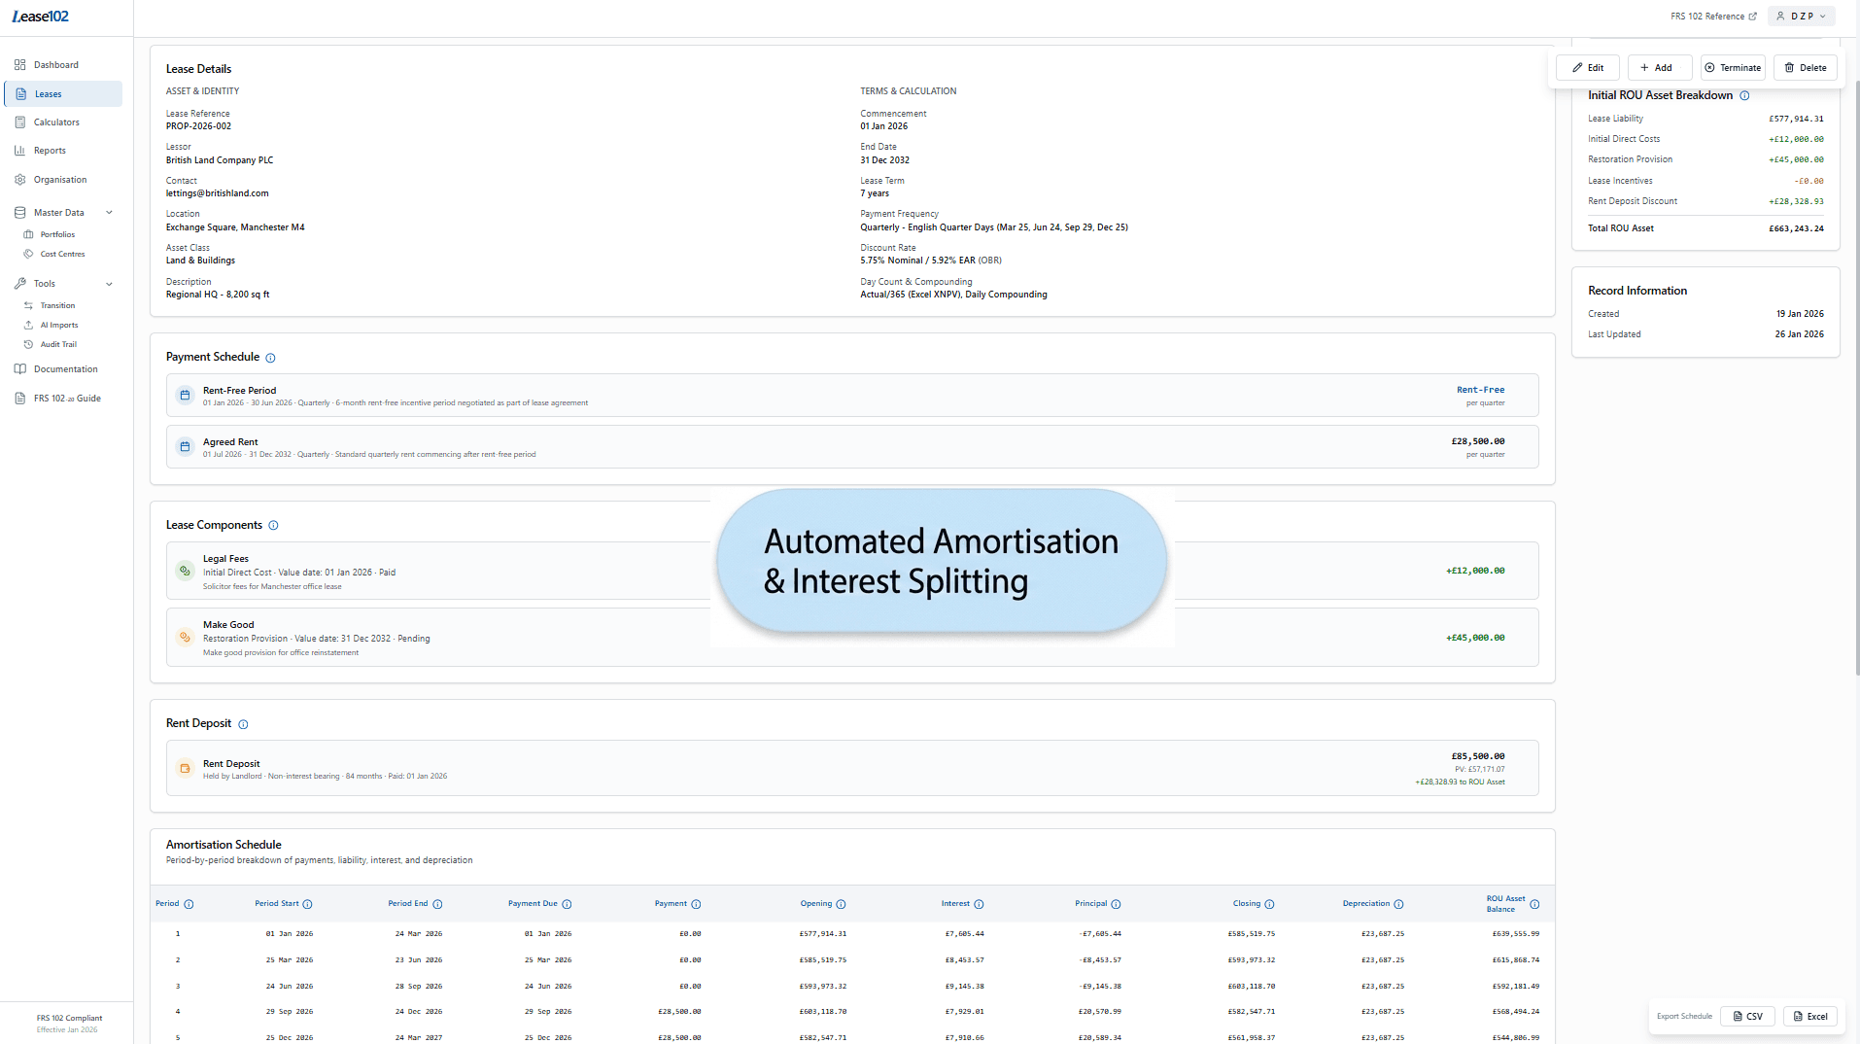Export the schedule as CSV
The width and height of the screenshot is (1860, 1044).
coord(1747,1016)
